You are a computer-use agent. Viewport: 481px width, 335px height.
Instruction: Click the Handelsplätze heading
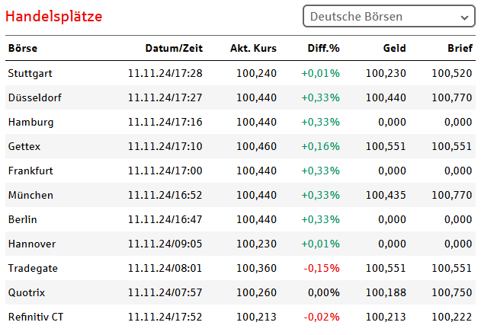click(x=53, y=16)
